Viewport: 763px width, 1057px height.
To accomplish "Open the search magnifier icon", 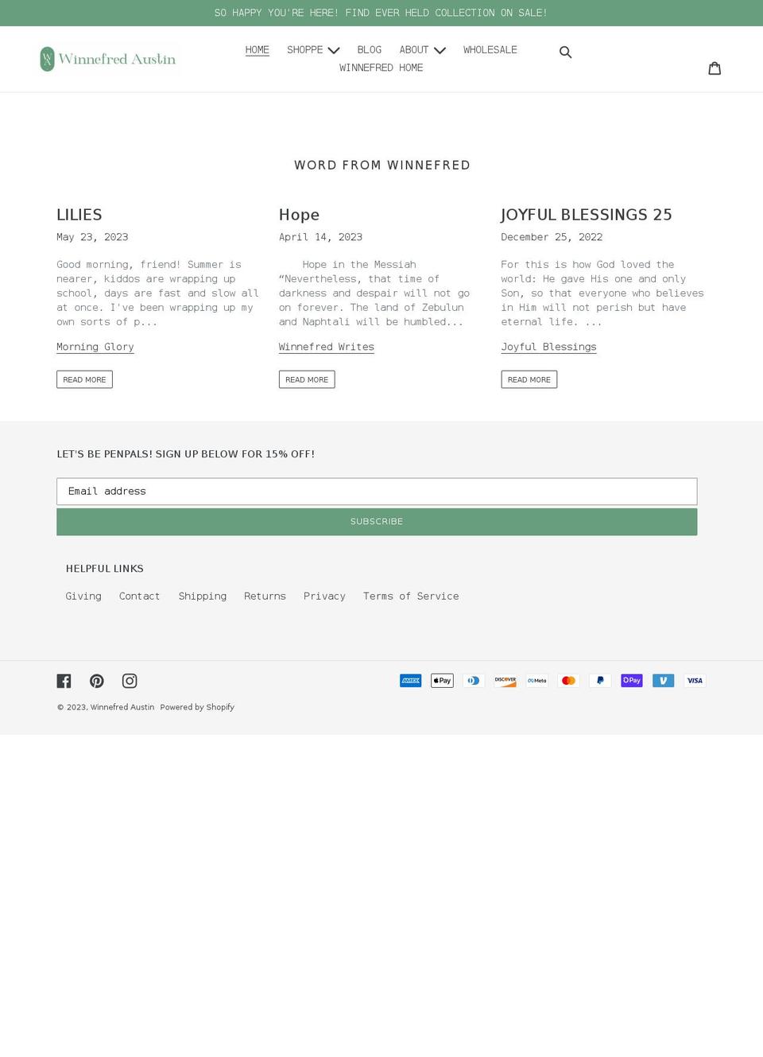I will 565,52.
